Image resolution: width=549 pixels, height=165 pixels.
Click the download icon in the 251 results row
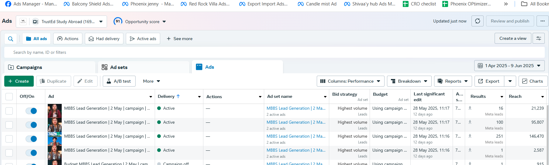coord(470,136)
